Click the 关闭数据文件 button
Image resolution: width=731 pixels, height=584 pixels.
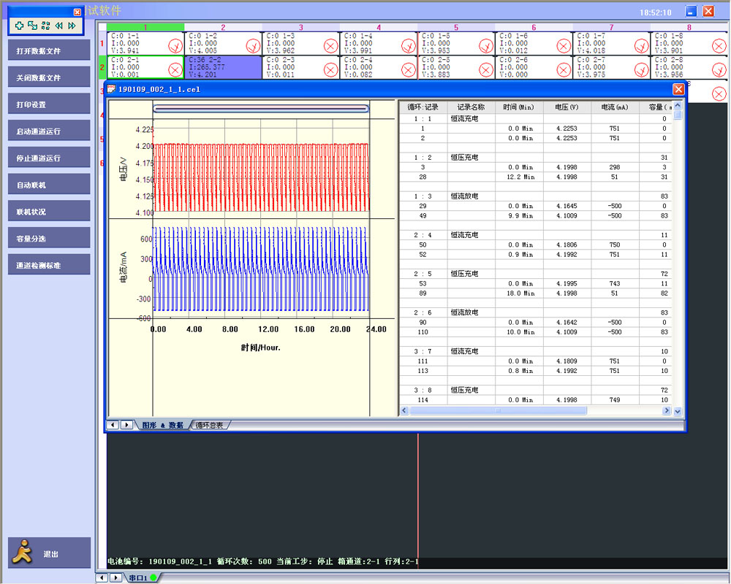pyautogui.click(x=49, y=77)
